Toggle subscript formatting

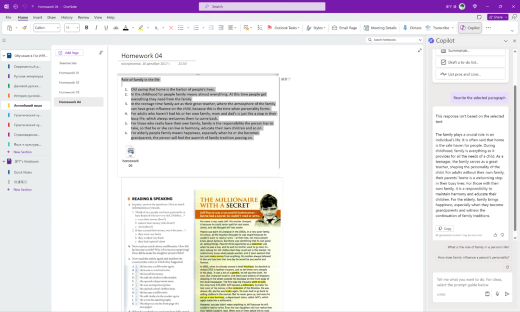click(156, 28)
